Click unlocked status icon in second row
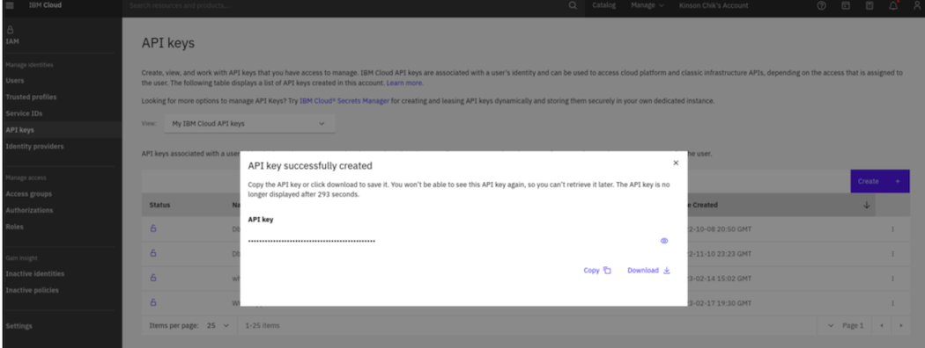Viewport: 925px width, 348px height. [153, 253]
